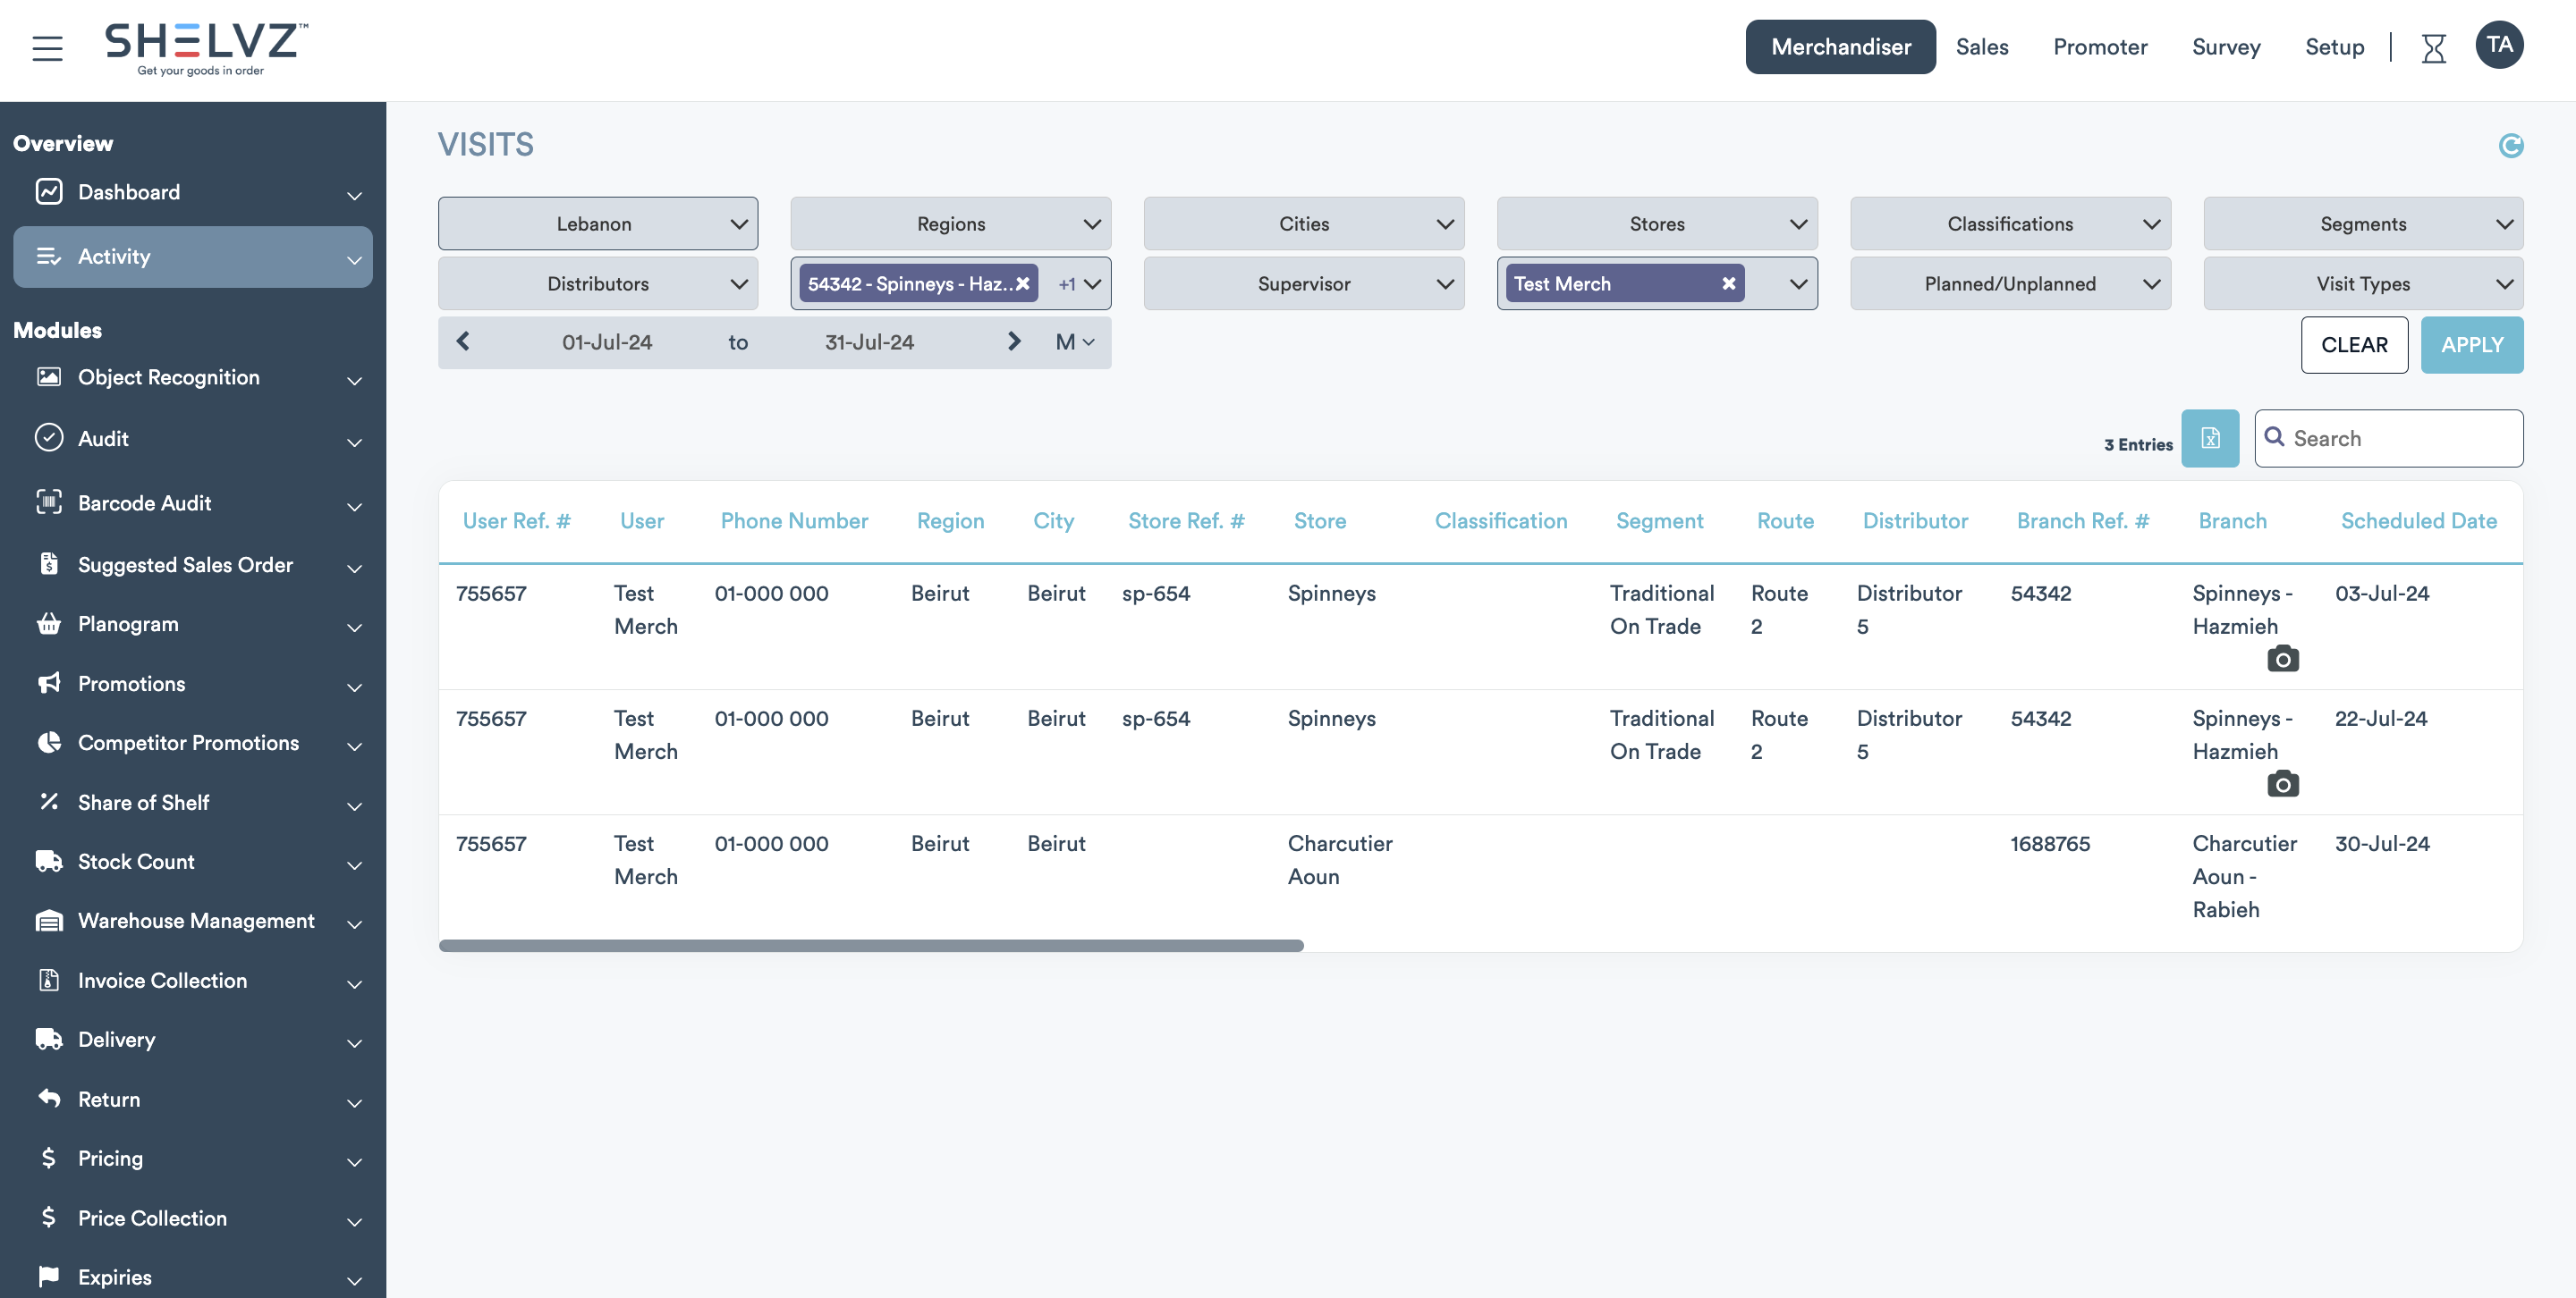Remove the Test Merch filter tag
The height and width of the screenshot is (1298, 2576).
1728,283
